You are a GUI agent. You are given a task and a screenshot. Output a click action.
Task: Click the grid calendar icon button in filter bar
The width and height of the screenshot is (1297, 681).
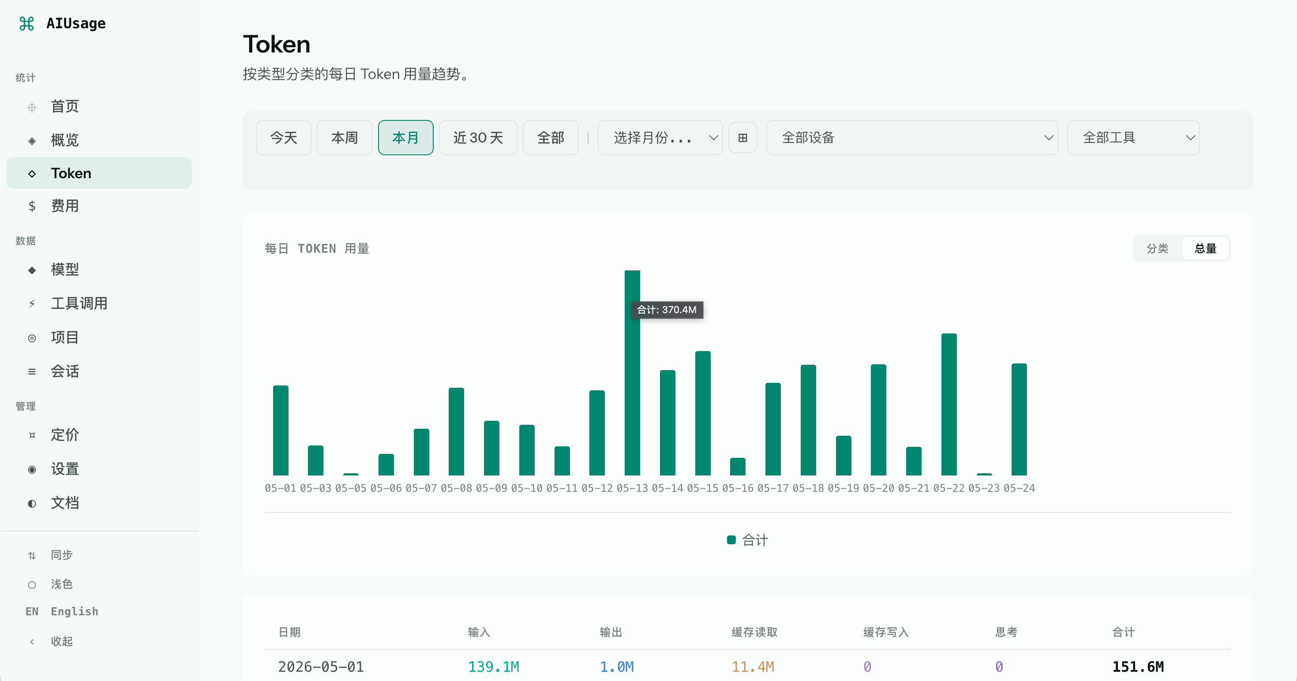pos(742,138)
